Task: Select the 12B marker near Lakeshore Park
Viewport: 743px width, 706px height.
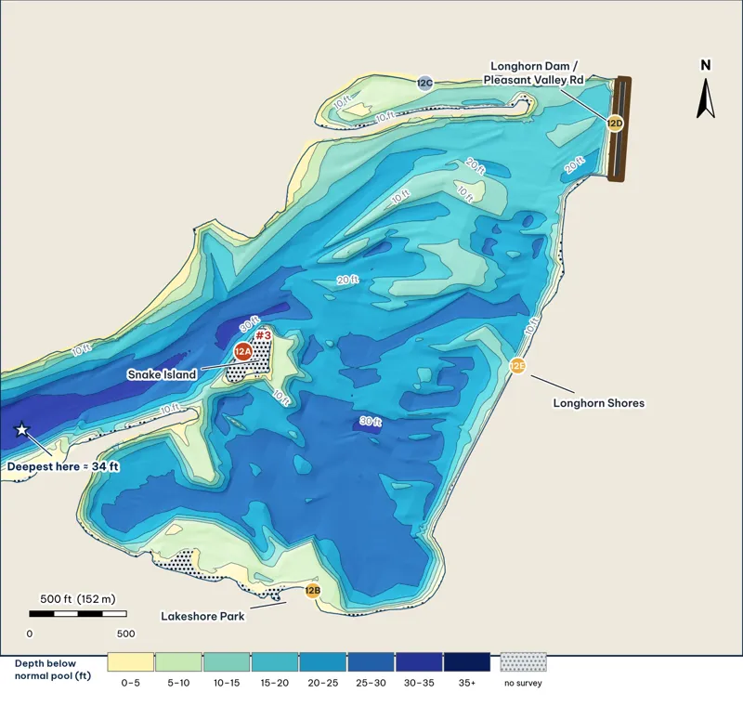Action: (313, 591)
